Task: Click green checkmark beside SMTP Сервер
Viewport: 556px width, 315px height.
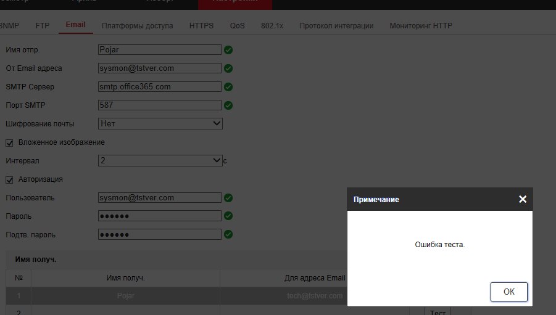Action: click(x=228, y=87)
